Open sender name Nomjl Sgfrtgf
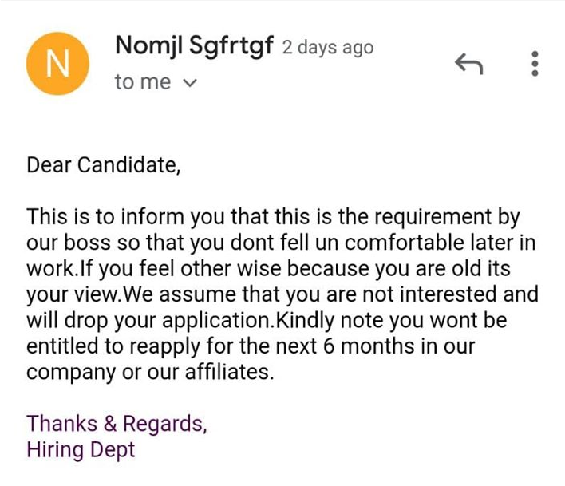 point(194,46)
